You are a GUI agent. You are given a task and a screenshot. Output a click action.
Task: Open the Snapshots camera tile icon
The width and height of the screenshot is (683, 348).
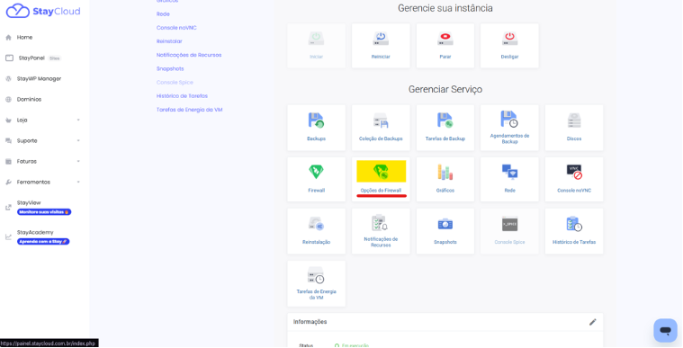click(445, 224)
